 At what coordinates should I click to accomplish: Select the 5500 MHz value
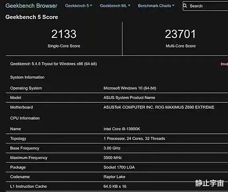coord(112,158)
